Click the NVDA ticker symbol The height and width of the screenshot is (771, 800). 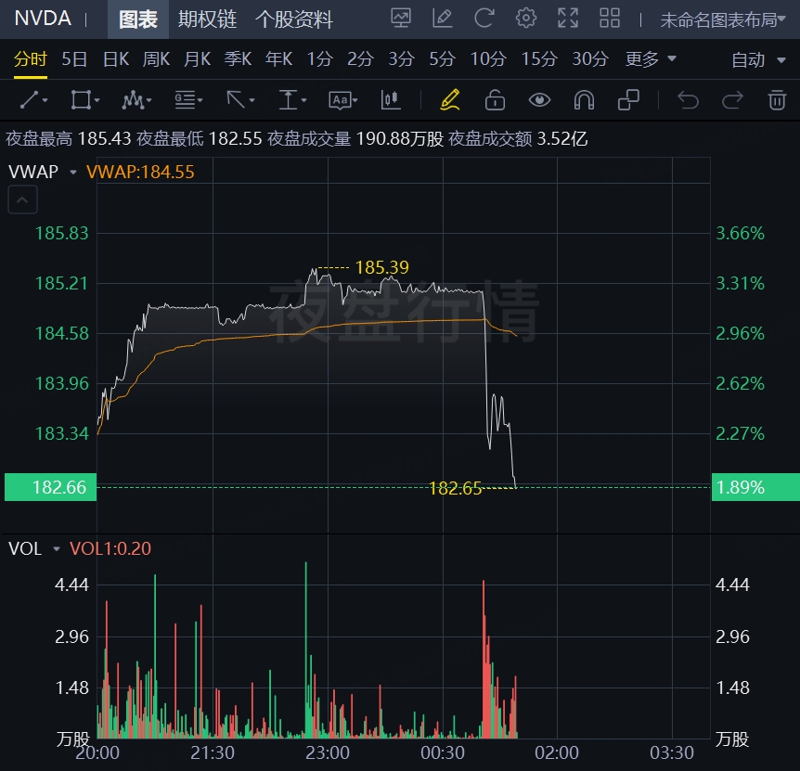click(43, 19)
